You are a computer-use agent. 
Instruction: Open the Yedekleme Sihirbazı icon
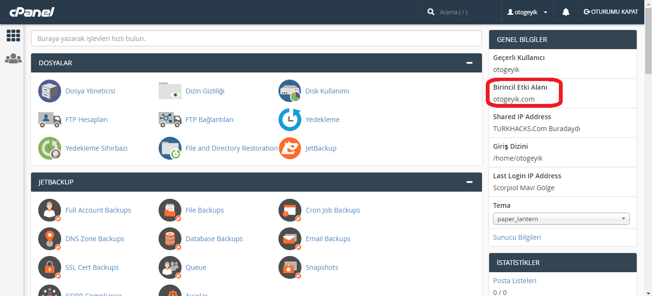(50, 148)
